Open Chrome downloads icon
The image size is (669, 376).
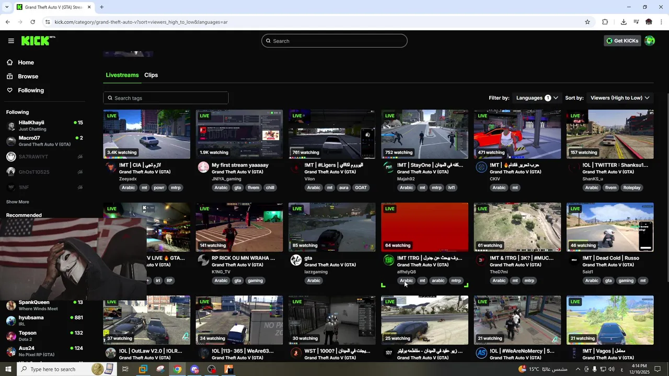624,22
